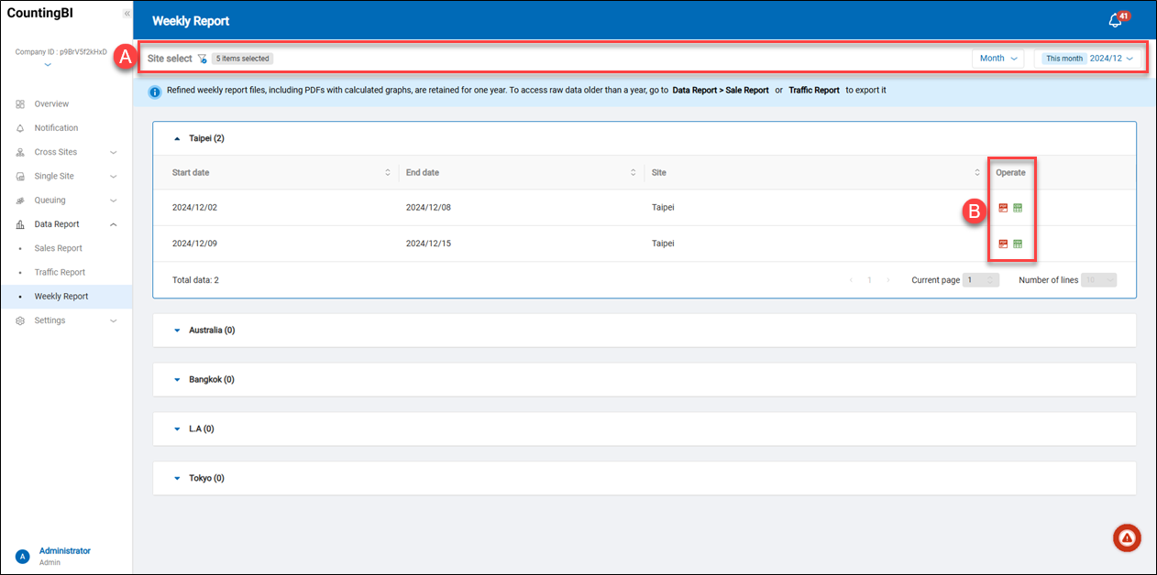Viewport: 1157px width, 575px height.
Task: Expand the Australia (0) section
Action: click(x=178, y=331)
